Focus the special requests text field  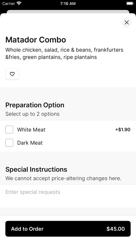[x=68, y=196]
